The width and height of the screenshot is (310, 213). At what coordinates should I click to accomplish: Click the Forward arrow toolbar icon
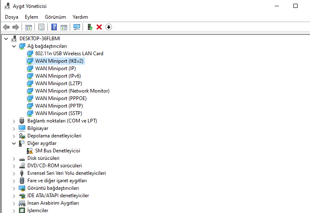click(16, 27)
